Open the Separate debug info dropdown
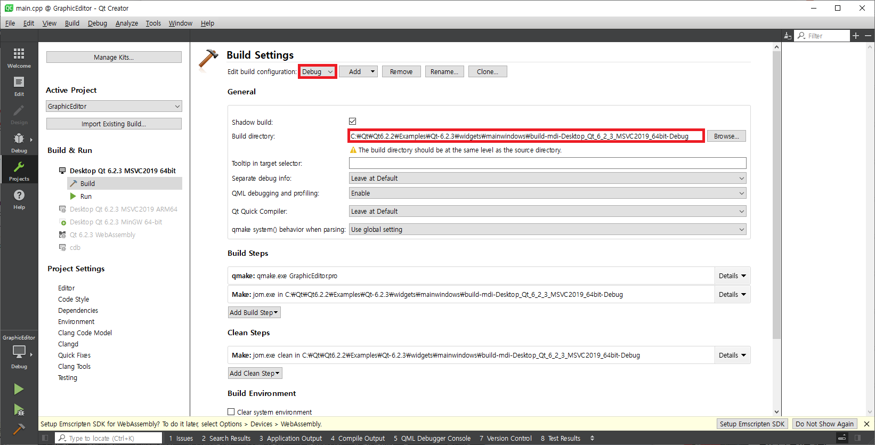Image resolution: width=875 pixels, height=445 pixels. [x=547, y=178]
